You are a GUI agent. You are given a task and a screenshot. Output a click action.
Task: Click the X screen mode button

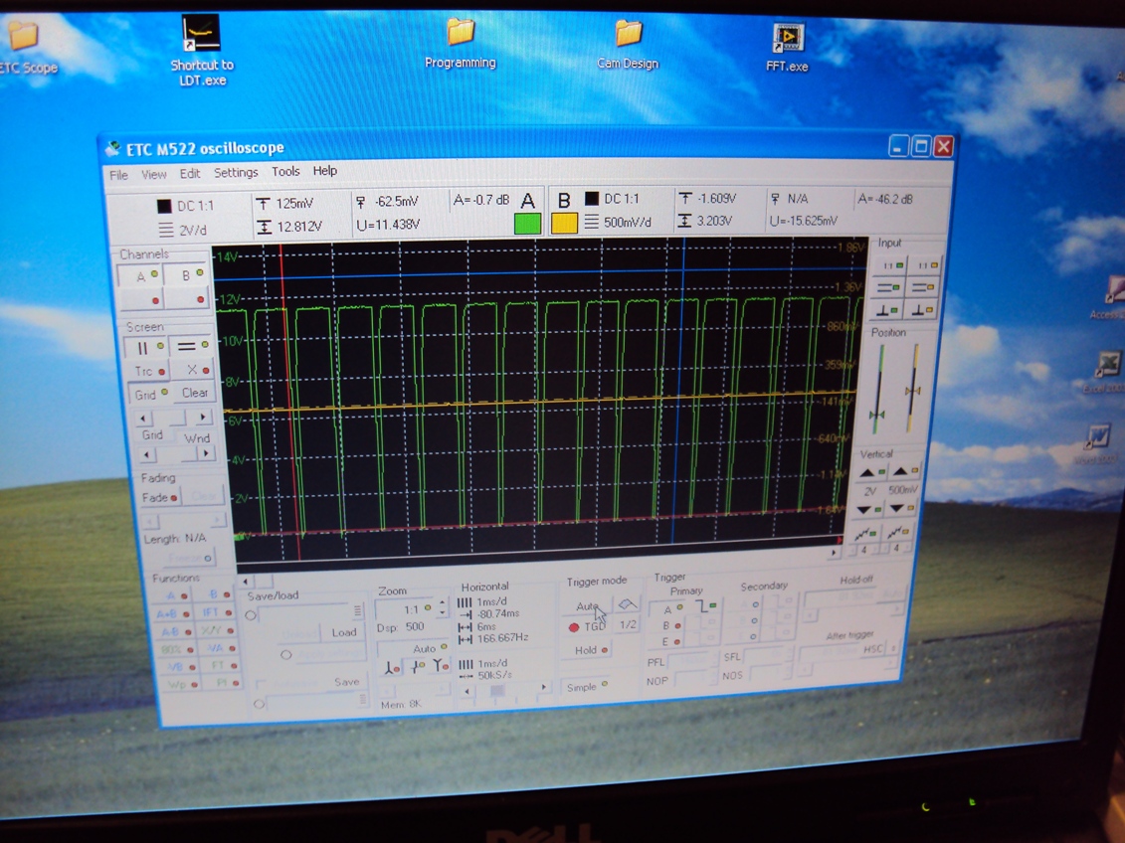pyautogui.click(x=193, y=370)
